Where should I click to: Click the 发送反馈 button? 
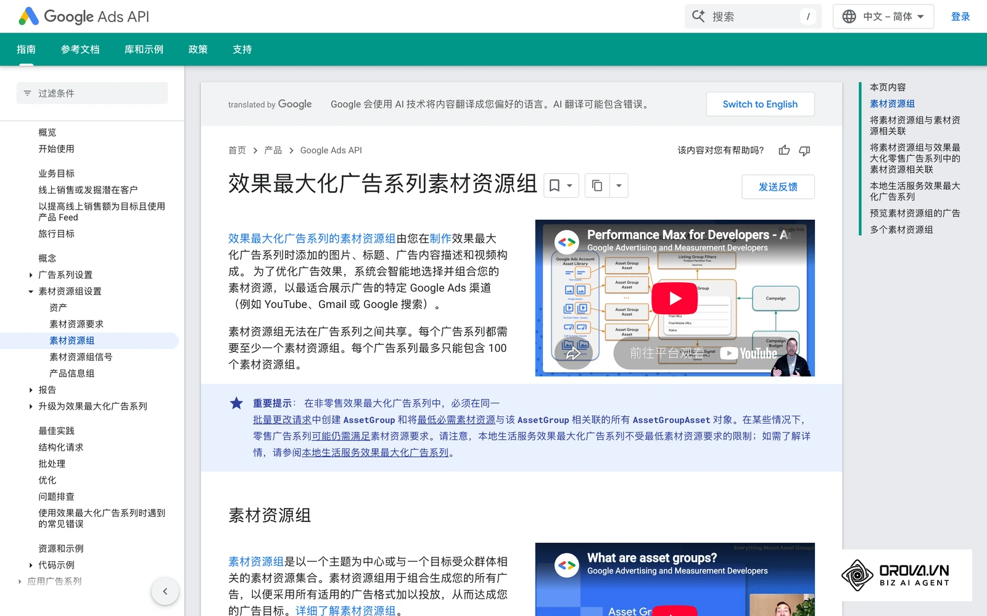(778, 187)
